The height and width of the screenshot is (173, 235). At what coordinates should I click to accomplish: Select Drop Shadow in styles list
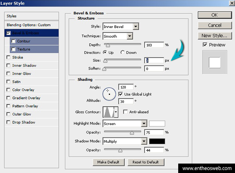coord(23,122)
